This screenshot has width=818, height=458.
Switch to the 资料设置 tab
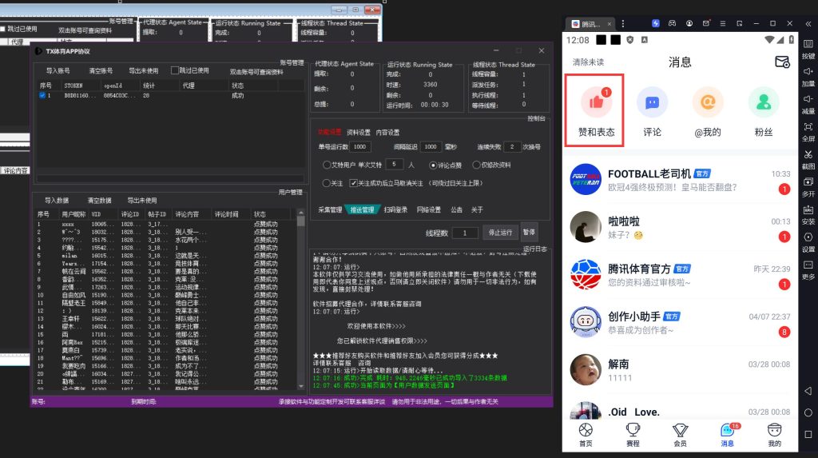358,133
